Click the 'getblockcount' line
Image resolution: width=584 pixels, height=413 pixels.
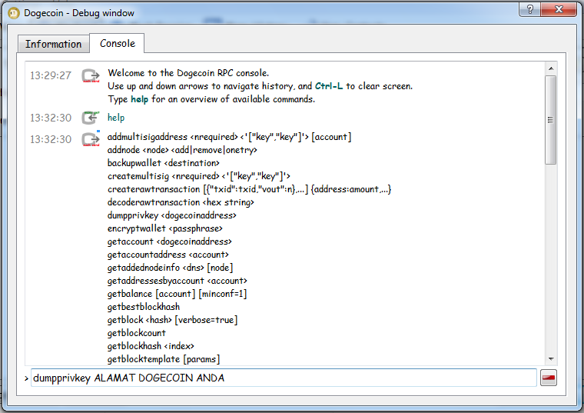coord(136,333)
